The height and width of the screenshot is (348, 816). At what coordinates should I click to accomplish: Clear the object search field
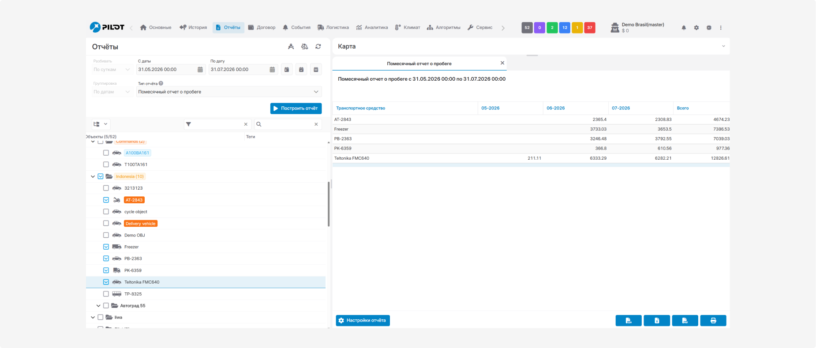pos(316,124)
